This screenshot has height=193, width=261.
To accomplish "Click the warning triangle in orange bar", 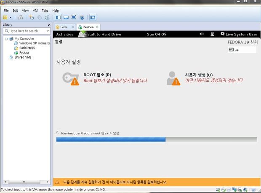I will [57, 182].
